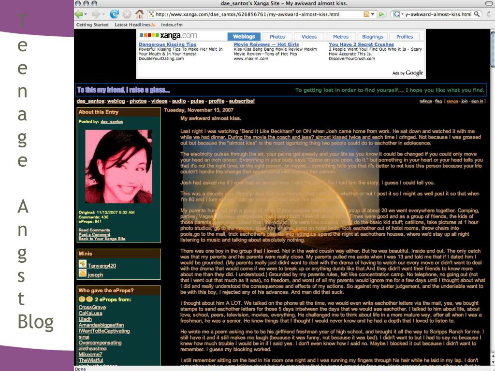Open the Movie Reviews Hot Girls ad

tap(266, 44)
